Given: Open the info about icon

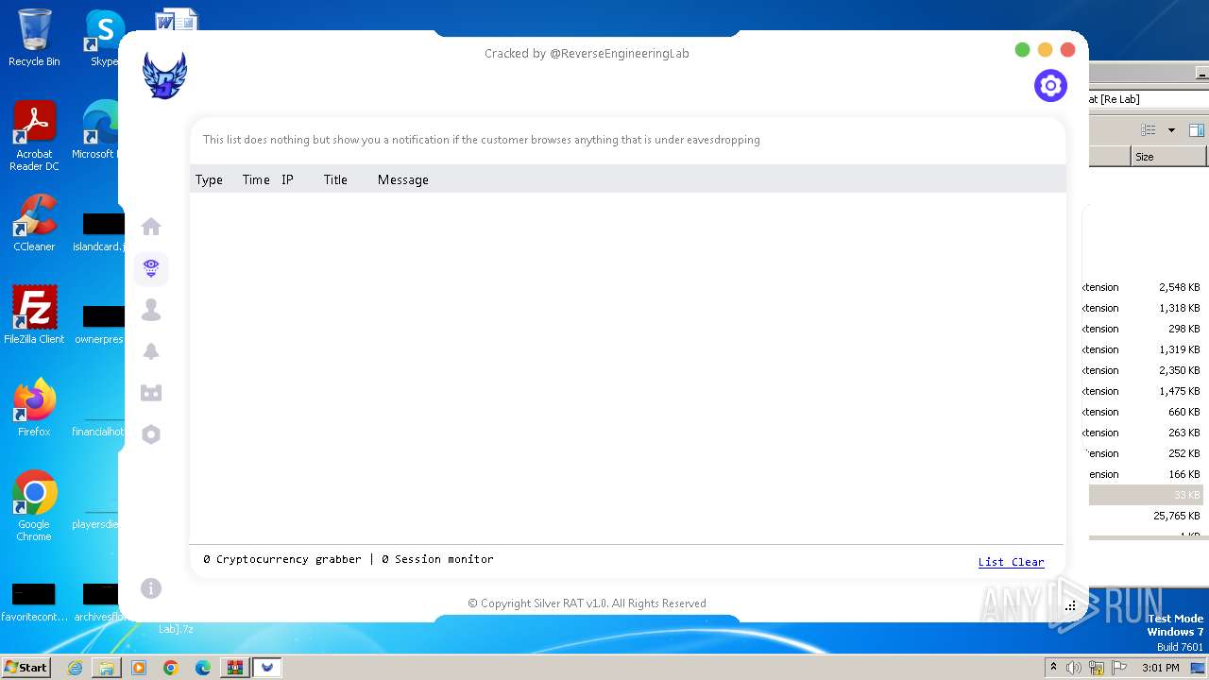Looking at the screenshot, I should tap(151, 588).
